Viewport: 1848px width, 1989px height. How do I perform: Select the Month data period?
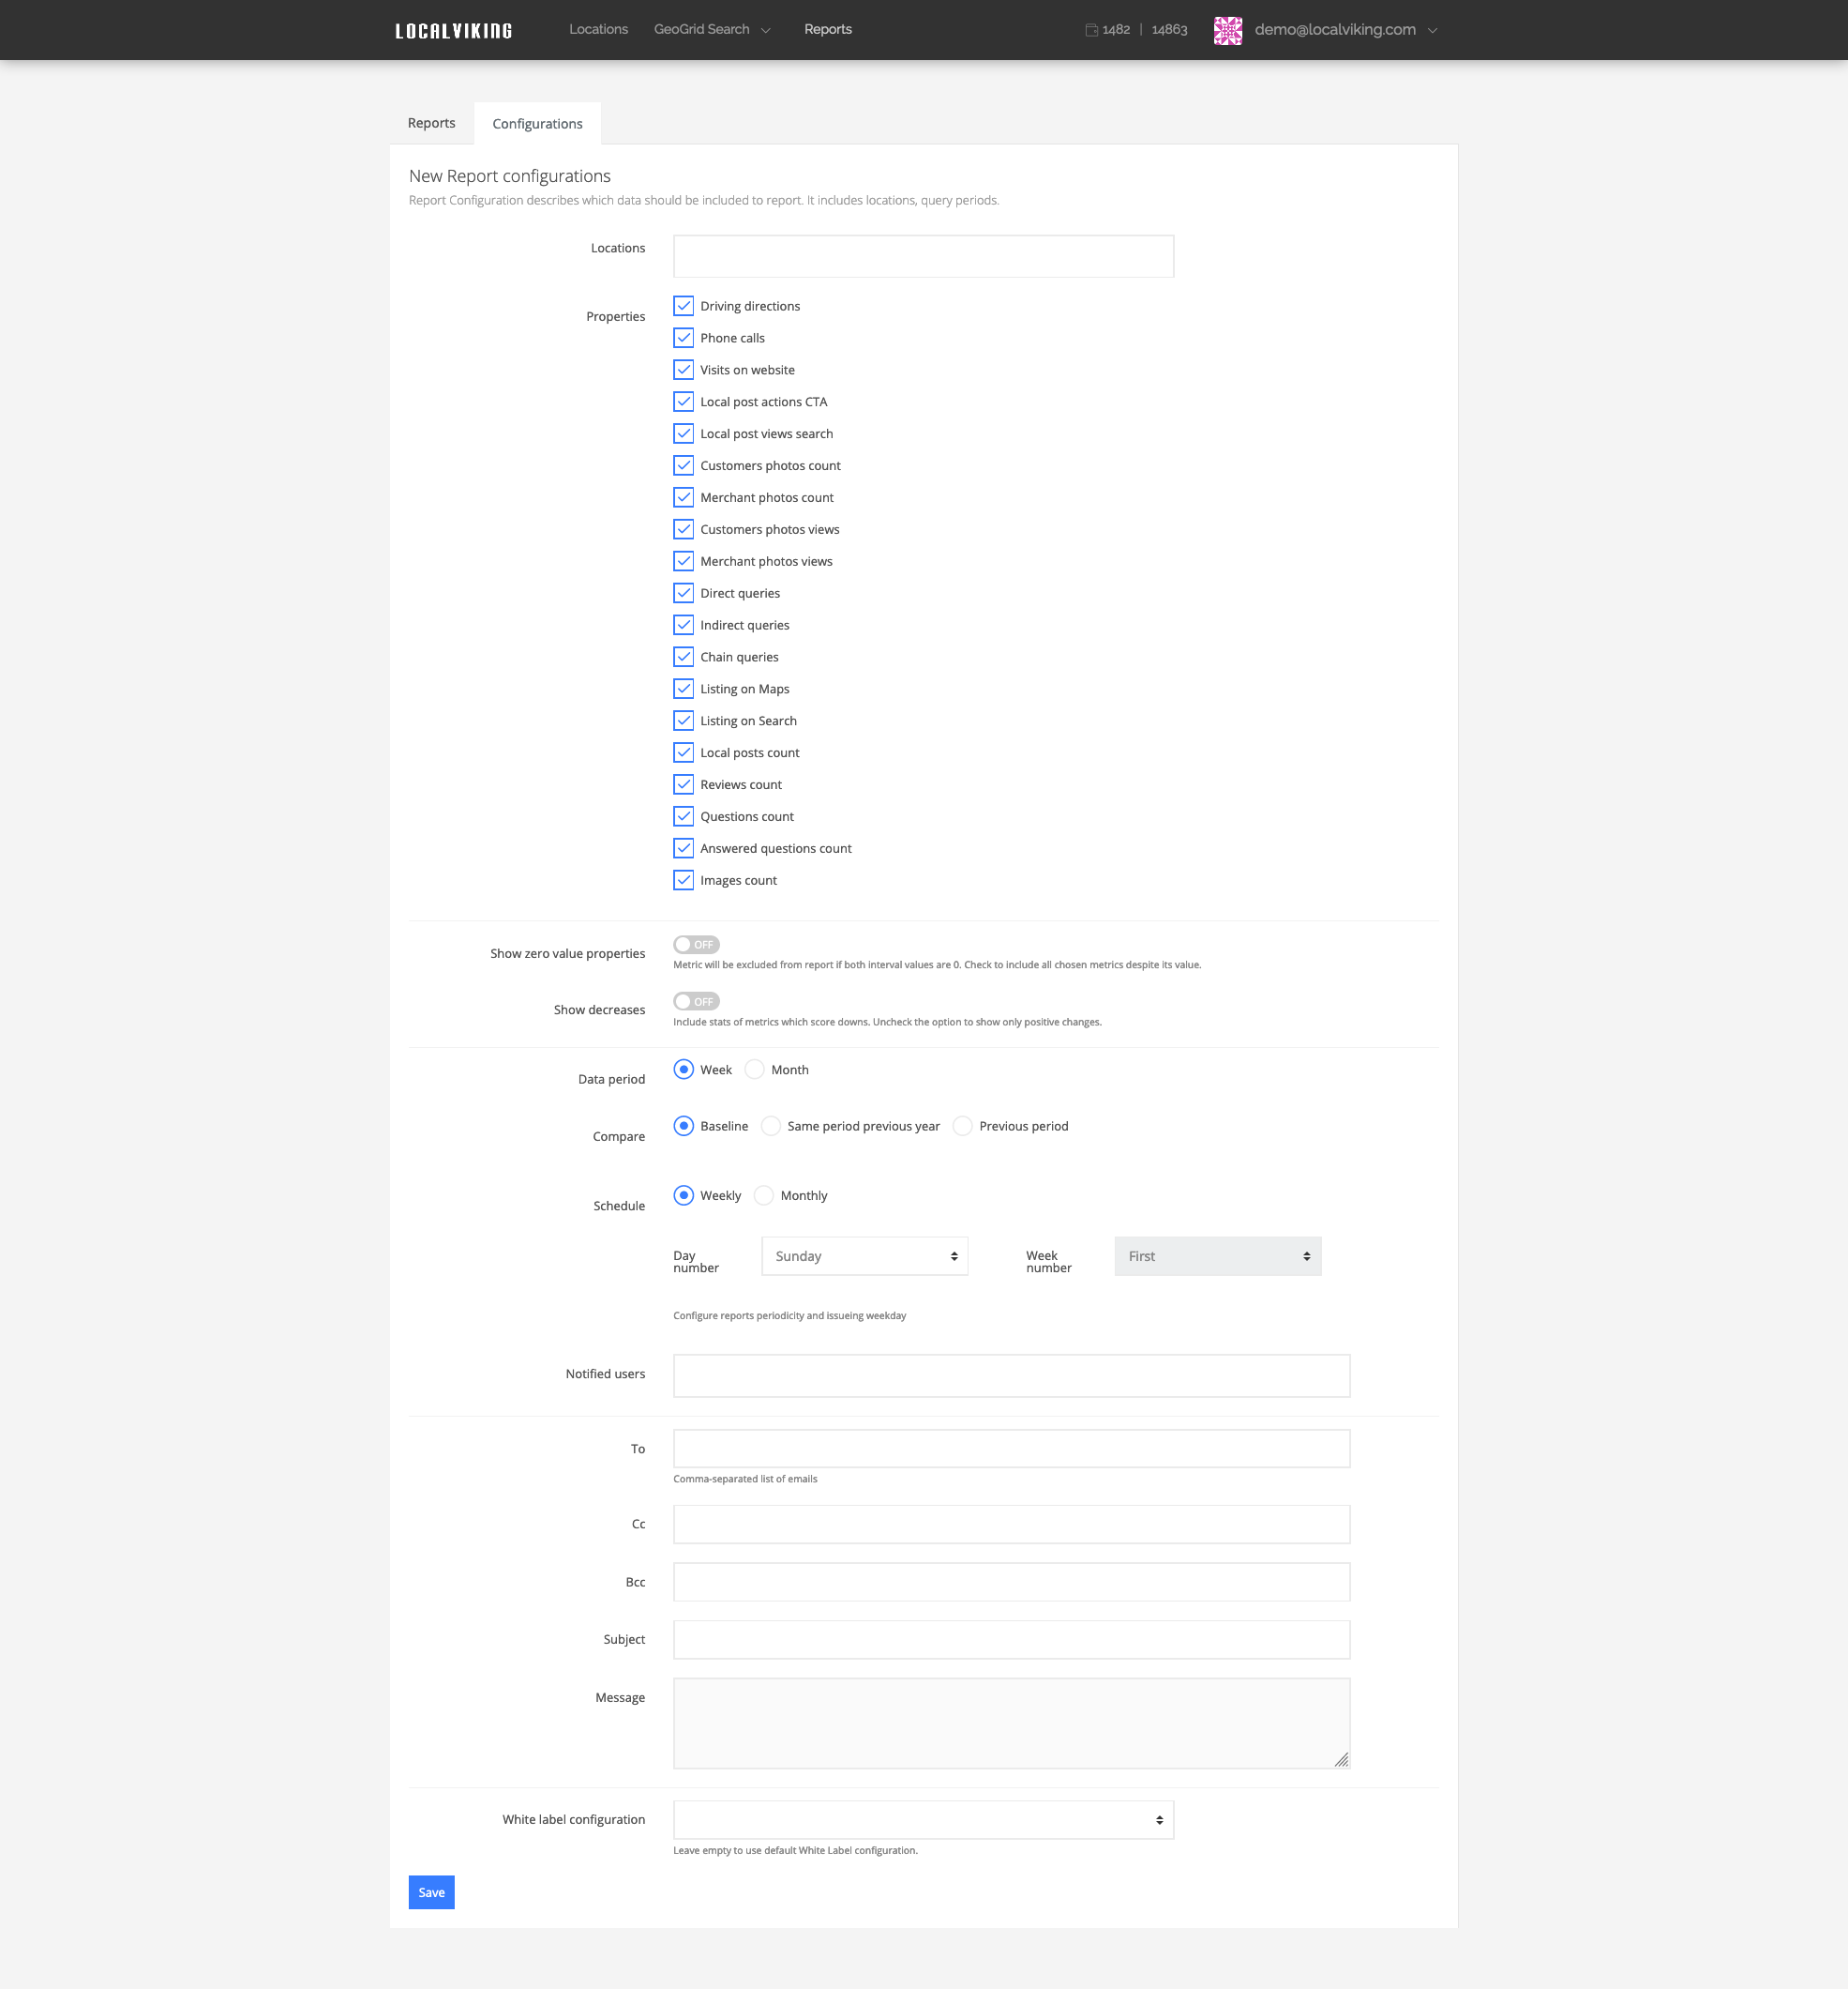click(755, 1070)
